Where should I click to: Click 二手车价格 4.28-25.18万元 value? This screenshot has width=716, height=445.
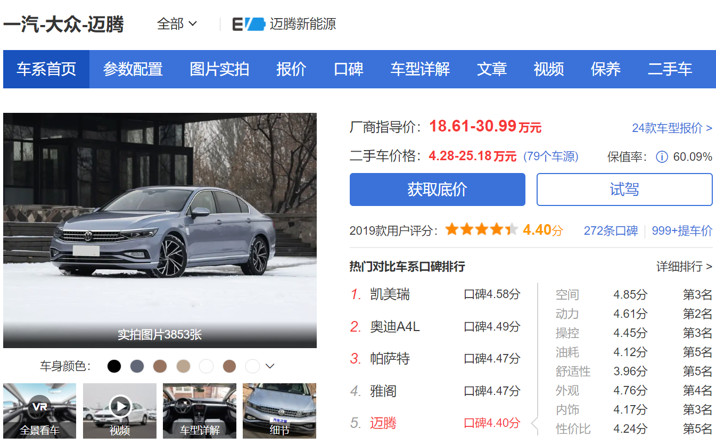pos(473,156)
